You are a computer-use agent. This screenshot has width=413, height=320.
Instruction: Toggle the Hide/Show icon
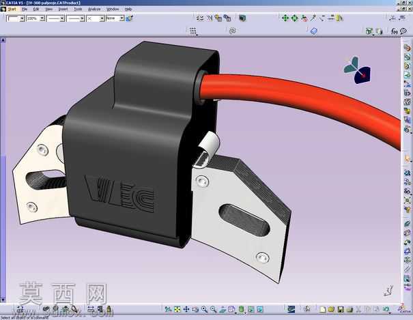pyautogui.click(x=251, y=310)
